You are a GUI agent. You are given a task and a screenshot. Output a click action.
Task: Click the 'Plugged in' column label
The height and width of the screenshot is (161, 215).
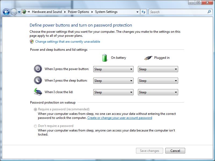coord(162,58)
